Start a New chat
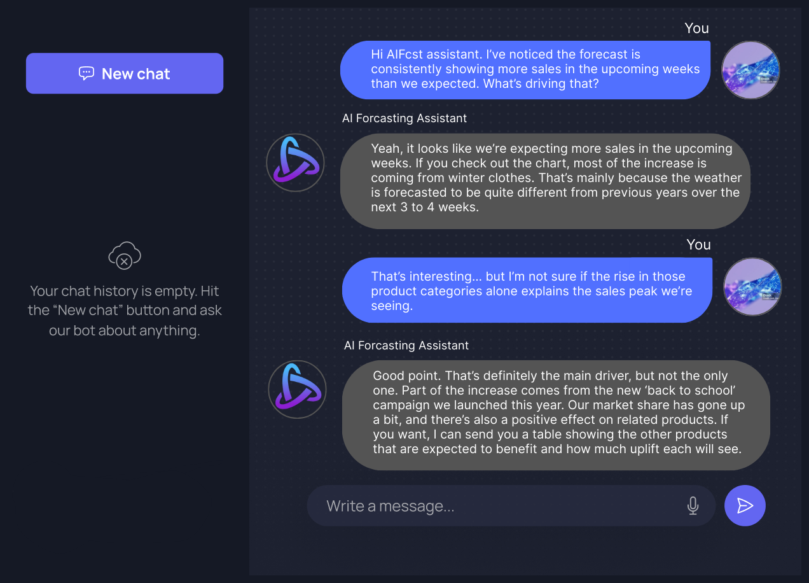Screen dimensions: 809x583 [x=125, y=73]
